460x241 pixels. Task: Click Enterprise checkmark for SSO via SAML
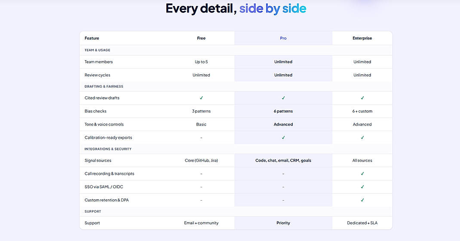click(x=362, y=187)
